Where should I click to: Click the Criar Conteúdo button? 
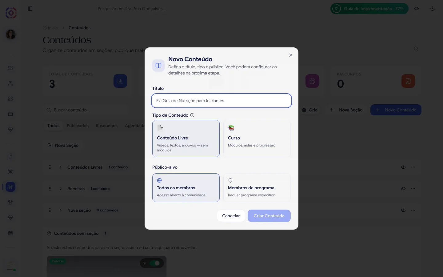(x=269, y=216)
